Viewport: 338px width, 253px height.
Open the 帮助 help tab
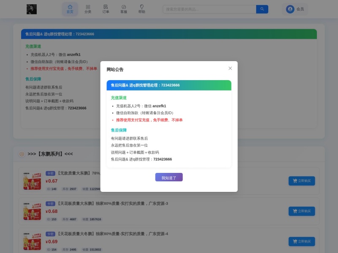pos(142,9)
